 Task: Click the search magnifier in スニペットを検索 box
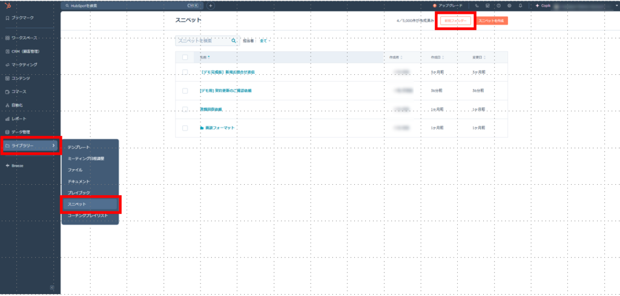pos(234,40)
